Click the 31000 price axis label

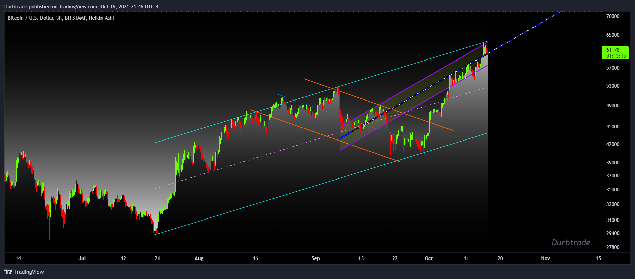613,220
